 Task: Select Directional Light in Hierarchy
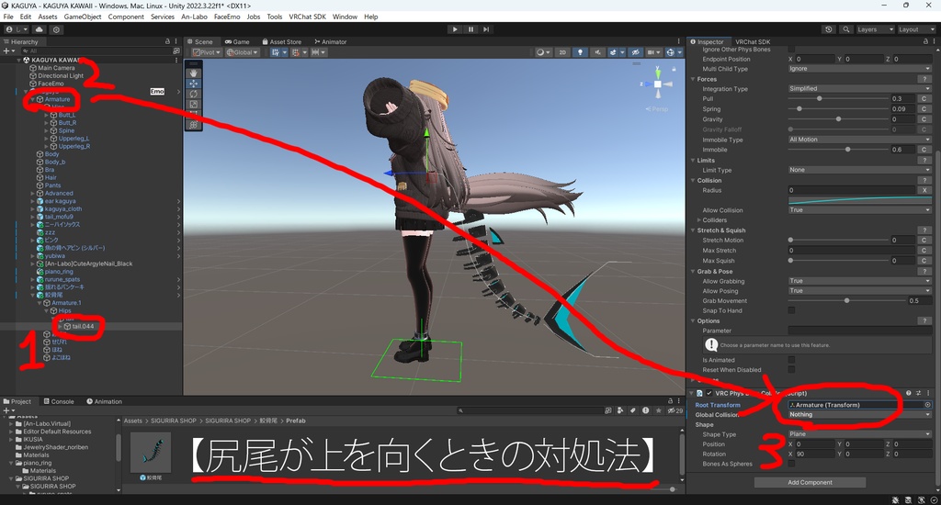click(x=61, y=75)
